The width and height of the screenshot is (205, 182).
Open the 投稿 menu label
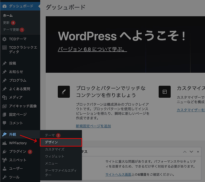coord(12,63)
